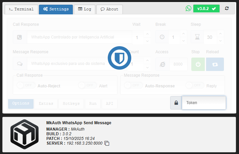Select the Options sub-tab
Viewport: 239px width, 154px height.
coord(21,104)
